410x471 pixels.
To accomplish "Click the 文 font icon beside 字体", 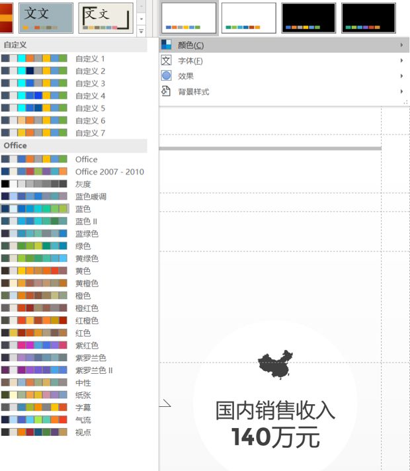I will (x=166, y=60).
